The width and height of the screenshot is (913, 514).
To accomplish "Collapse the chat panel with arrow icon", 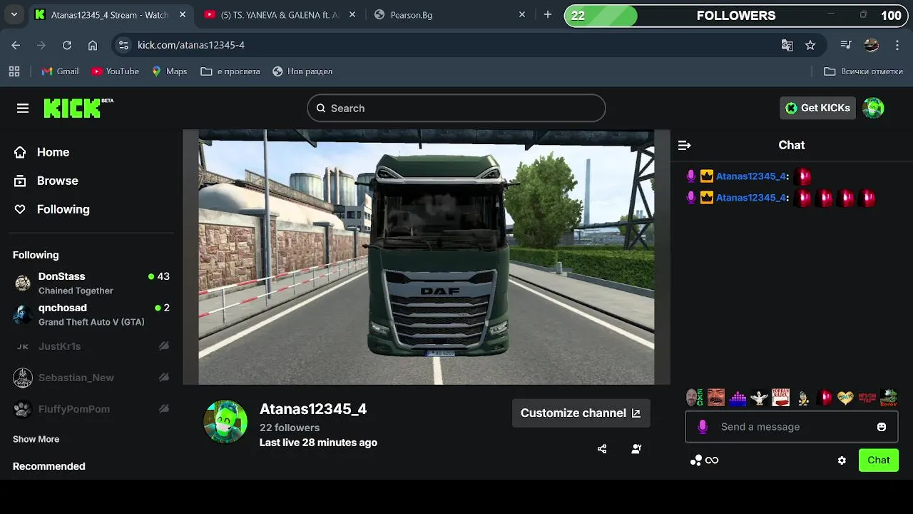I will pos(685,145).
